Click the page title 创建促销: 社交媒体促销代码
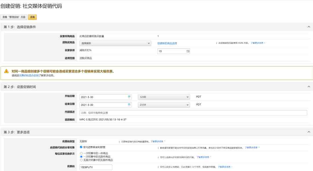This screenshot has width=313, height=171. coord(31,6)
